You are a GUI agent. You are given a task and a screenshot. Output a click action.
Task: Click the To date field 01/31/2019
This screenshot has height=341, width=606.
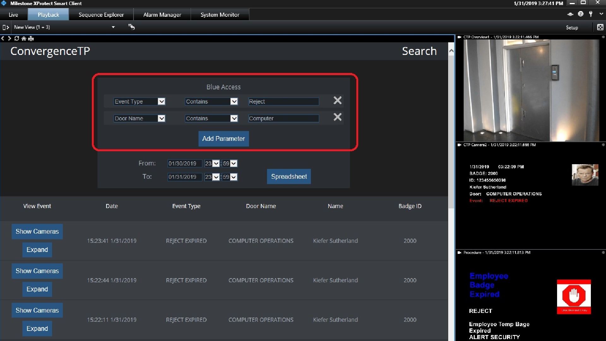185,177
